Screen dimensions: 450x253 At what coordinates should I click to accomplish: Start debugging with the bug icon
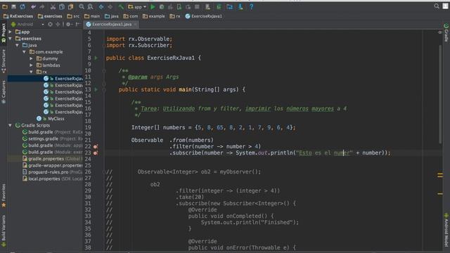click(162, 6)
